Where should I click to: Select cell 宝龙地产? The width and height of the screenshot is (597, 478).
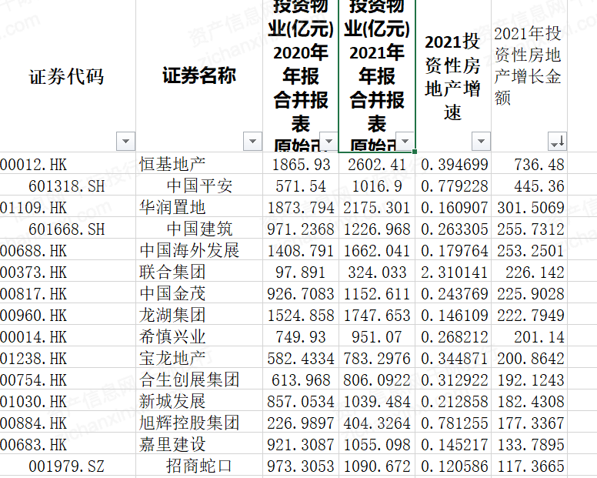click(x=199, y=359)
